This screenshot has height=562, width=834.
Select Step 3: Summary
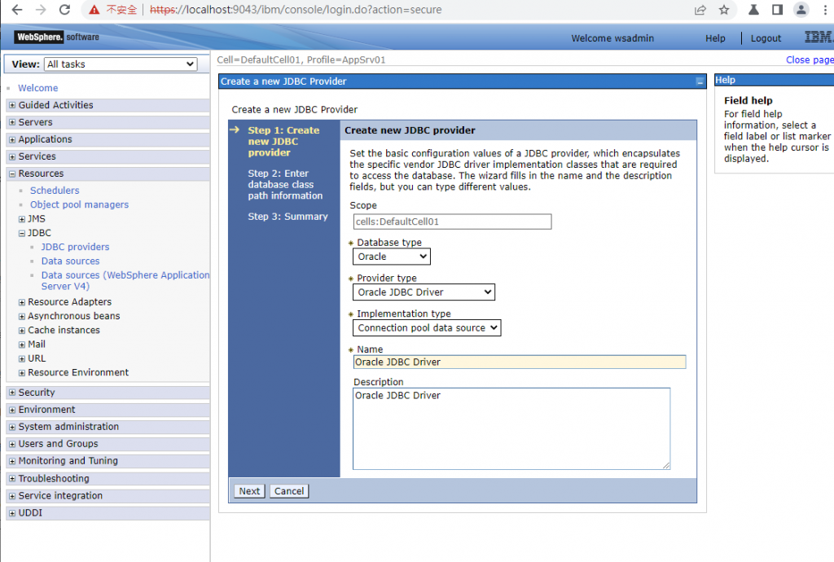288,217
